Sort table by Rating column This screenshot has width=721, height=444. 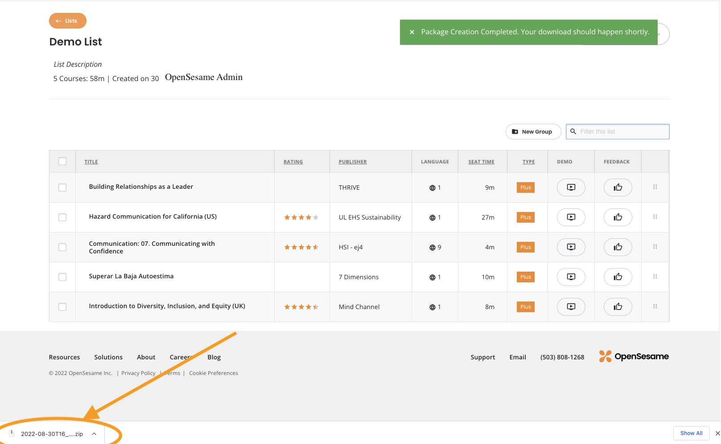293,162
